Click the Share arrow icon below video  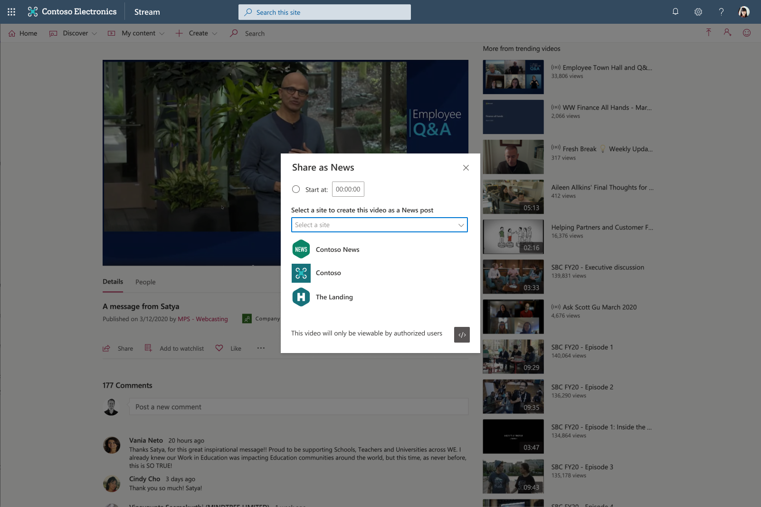coord(106,348)
